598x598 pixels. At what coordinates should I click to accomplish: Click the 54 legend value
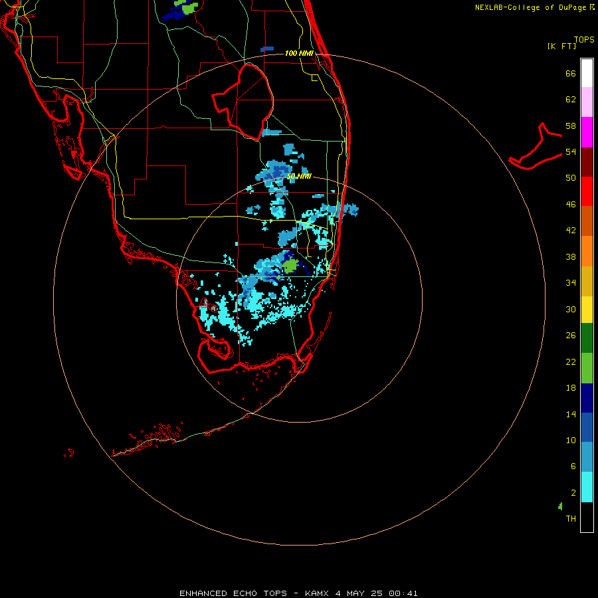coord(571,151)
